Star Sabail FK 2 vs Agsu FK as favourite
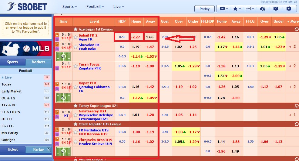This screenshot has height=161, width=299. pos(76,37)
